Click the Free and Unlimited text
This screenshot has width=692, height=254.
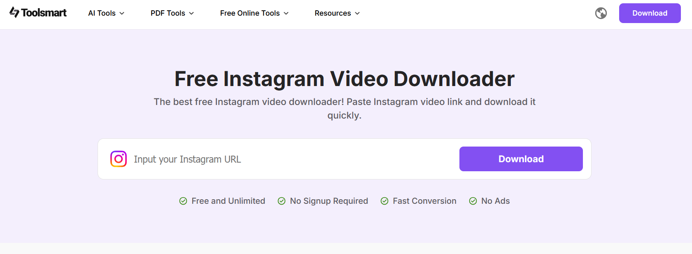click(x=228, y=201)
